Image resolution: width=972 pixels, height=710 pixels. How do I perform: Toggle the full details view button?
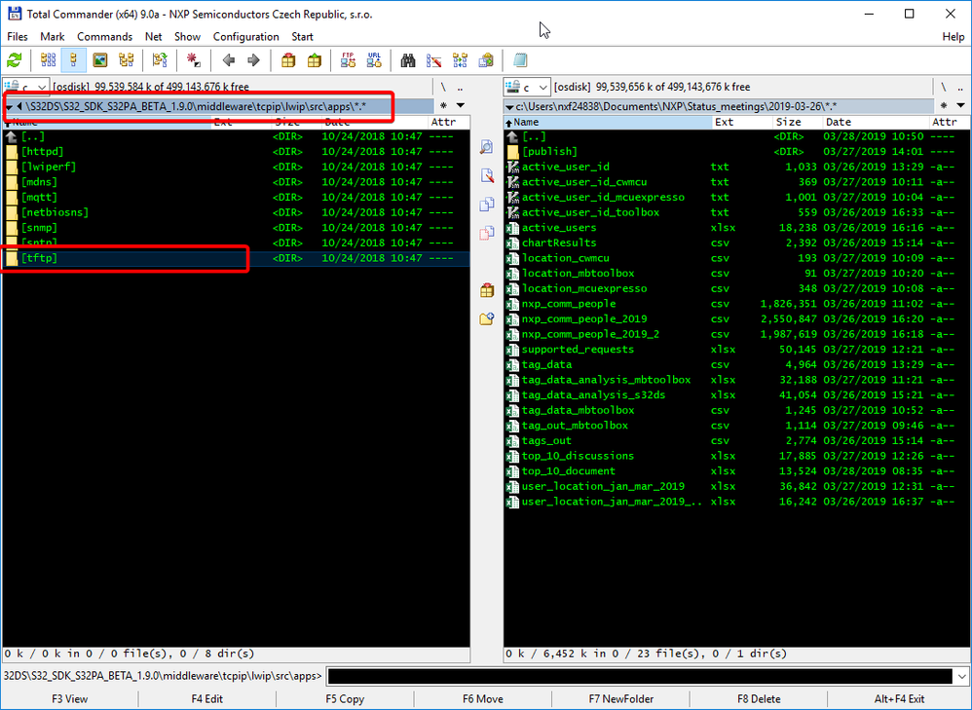[x=74, y=60]
